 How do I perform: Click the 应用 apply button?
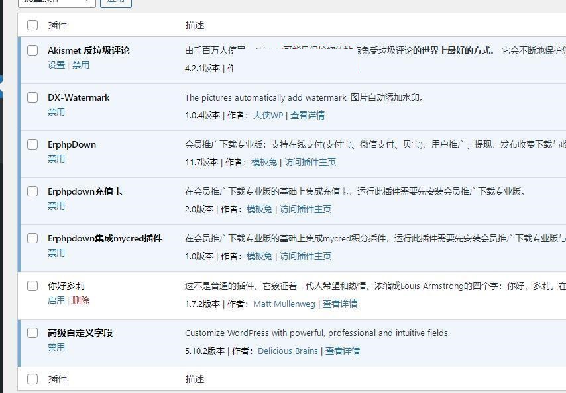coord(116,1)
